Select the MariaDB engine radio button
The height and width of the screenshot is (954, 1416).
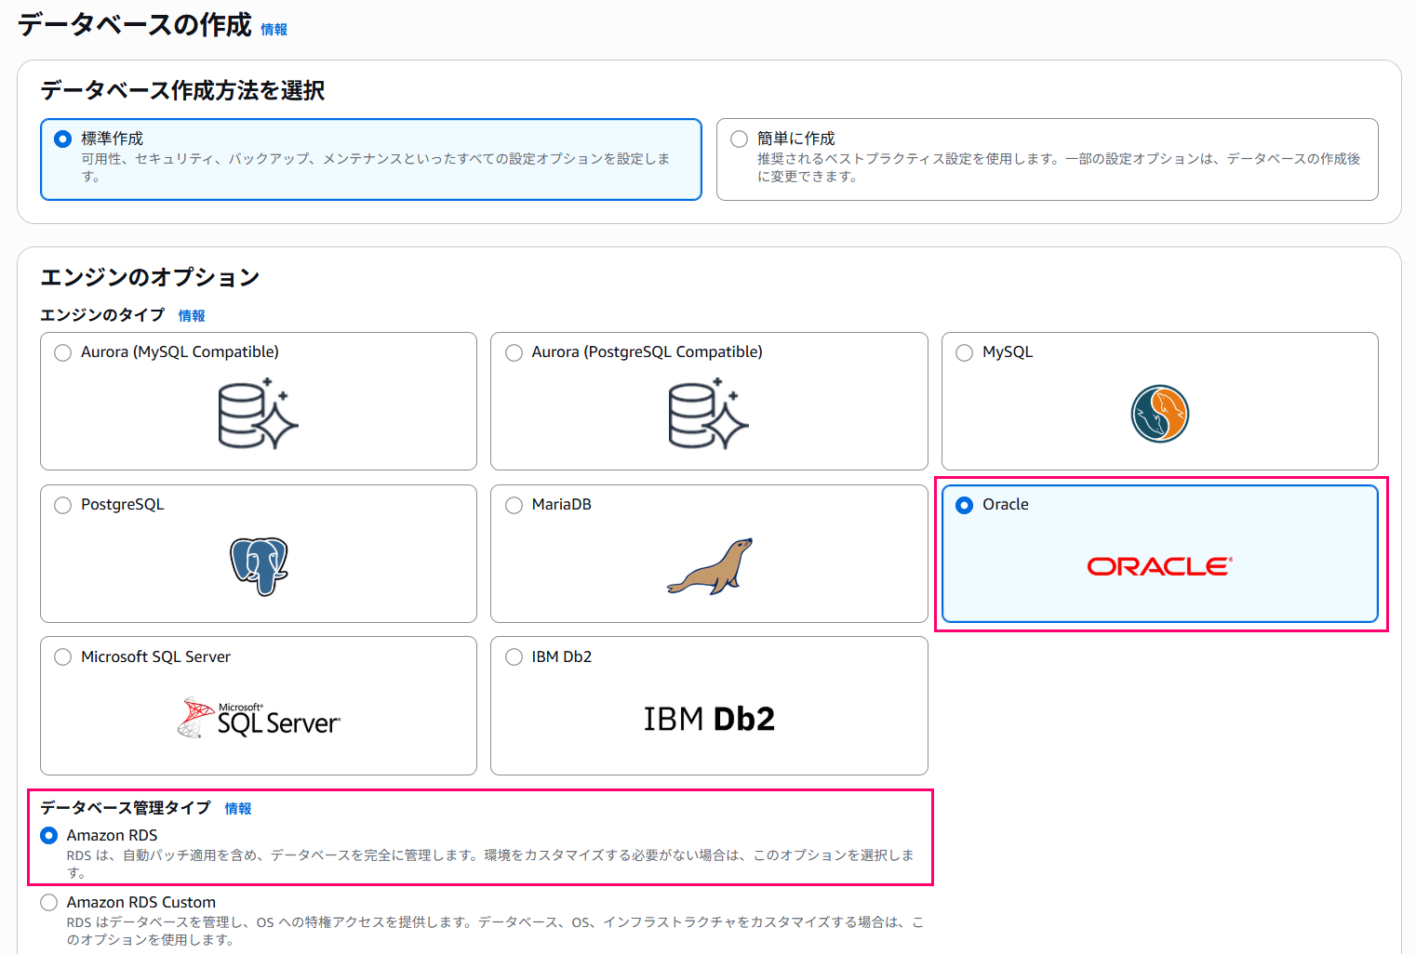[514, 505]
